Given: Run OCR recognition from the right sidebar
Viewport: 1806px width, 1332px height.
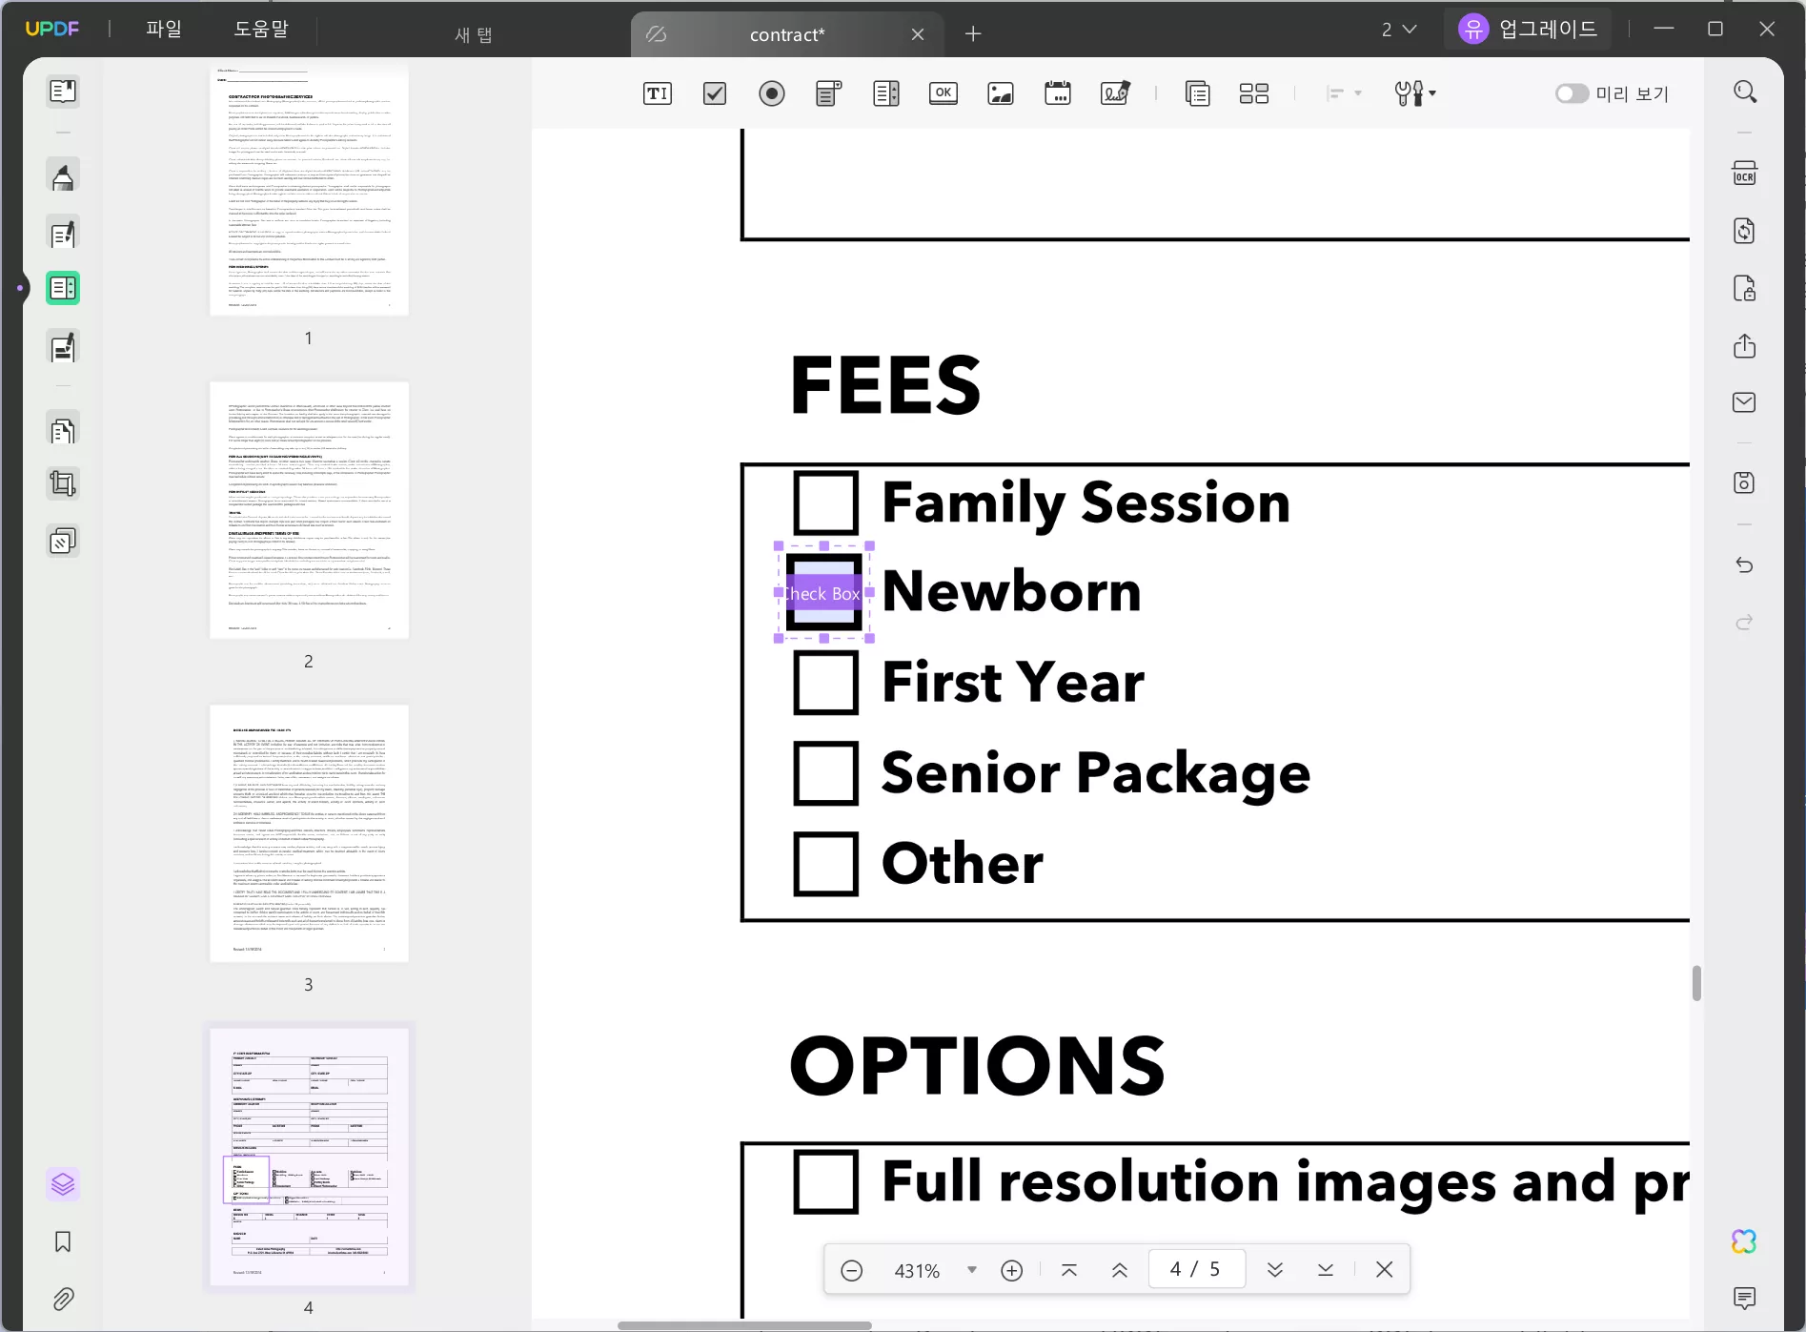Looking at the screenshot, I should click(1744, 174).
